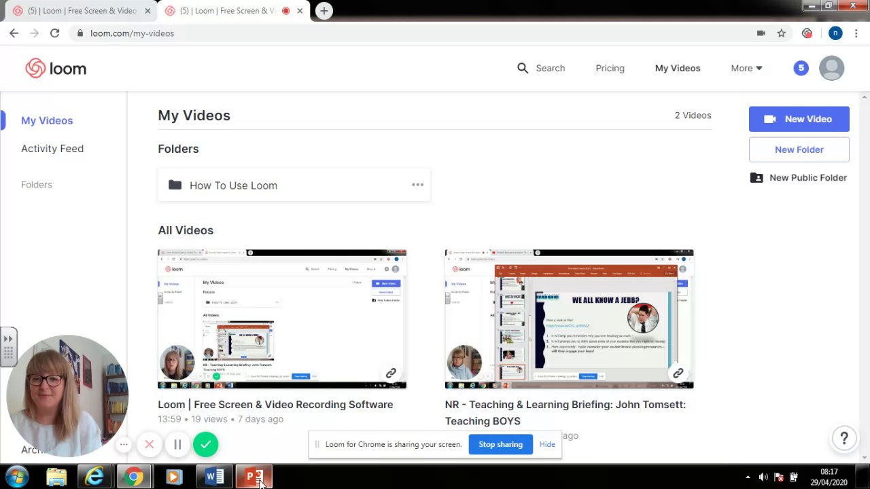Play the first Loom video thumbnail
870x489 pixels.
(282, 319)
